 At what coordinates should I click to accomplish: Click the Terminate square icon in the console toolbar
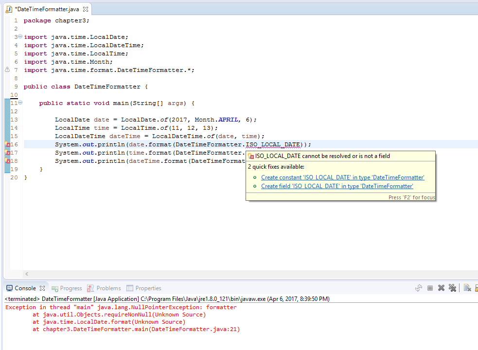(430, 288)
